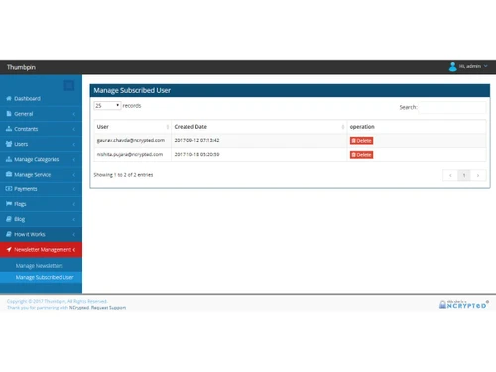
Task: Click the Payments money icon
Action: click(x=9, y=189)
